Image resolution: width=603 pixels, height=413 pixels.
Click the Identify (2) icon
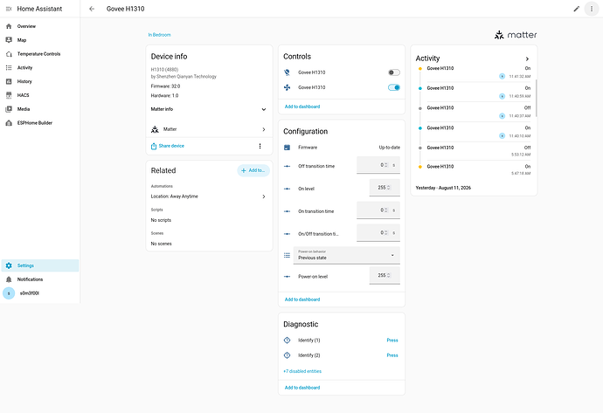click(x=287, y=355)
